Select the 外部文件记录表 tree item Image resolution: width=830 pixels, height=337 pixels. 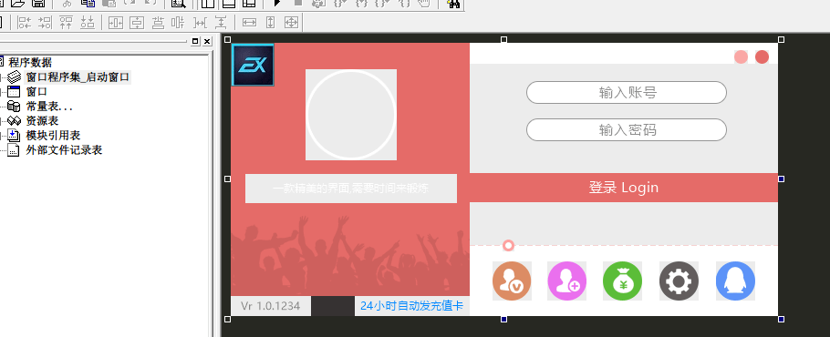pyautogui.click(x=64, y=150)
